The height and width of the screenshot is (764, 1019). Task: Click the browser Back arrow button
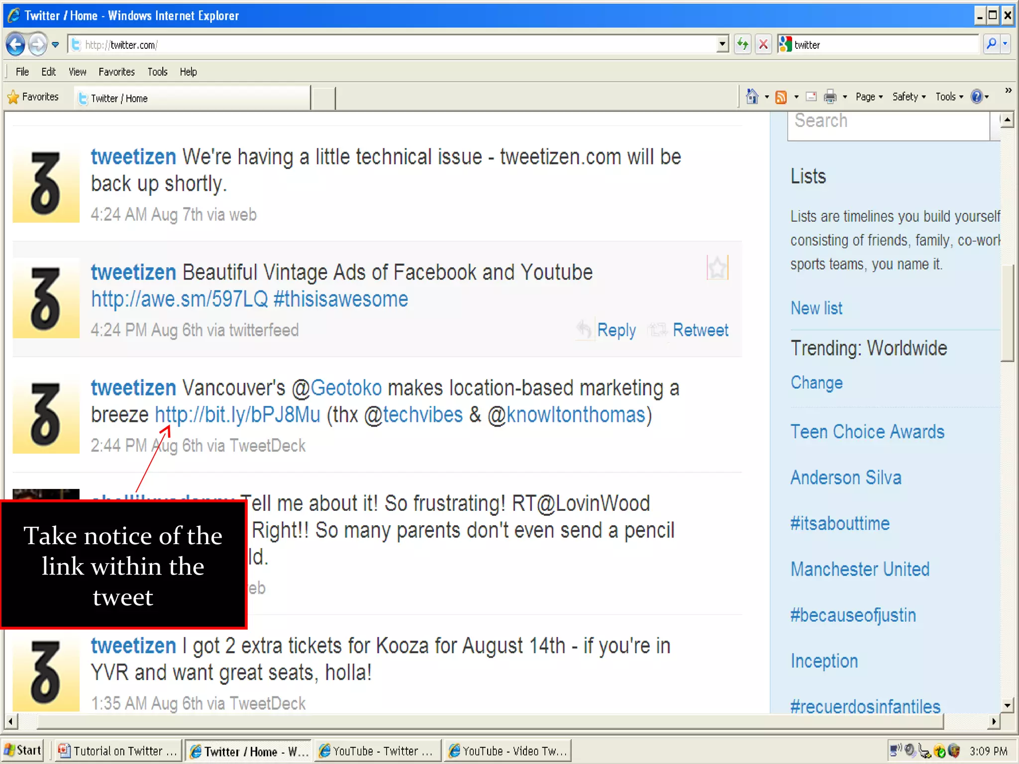click(15, 45)
